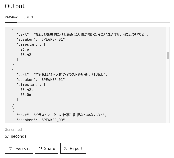Click the output panel's vertical scrollbar thumb
Viewport: 174px width, 158px height.
(x=168, y=55)
